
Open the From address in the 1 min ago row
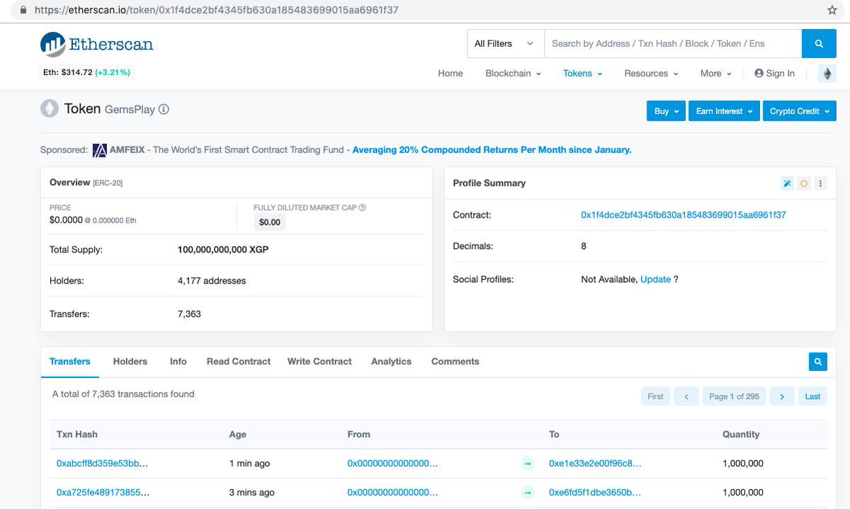(x=392, y=464)
